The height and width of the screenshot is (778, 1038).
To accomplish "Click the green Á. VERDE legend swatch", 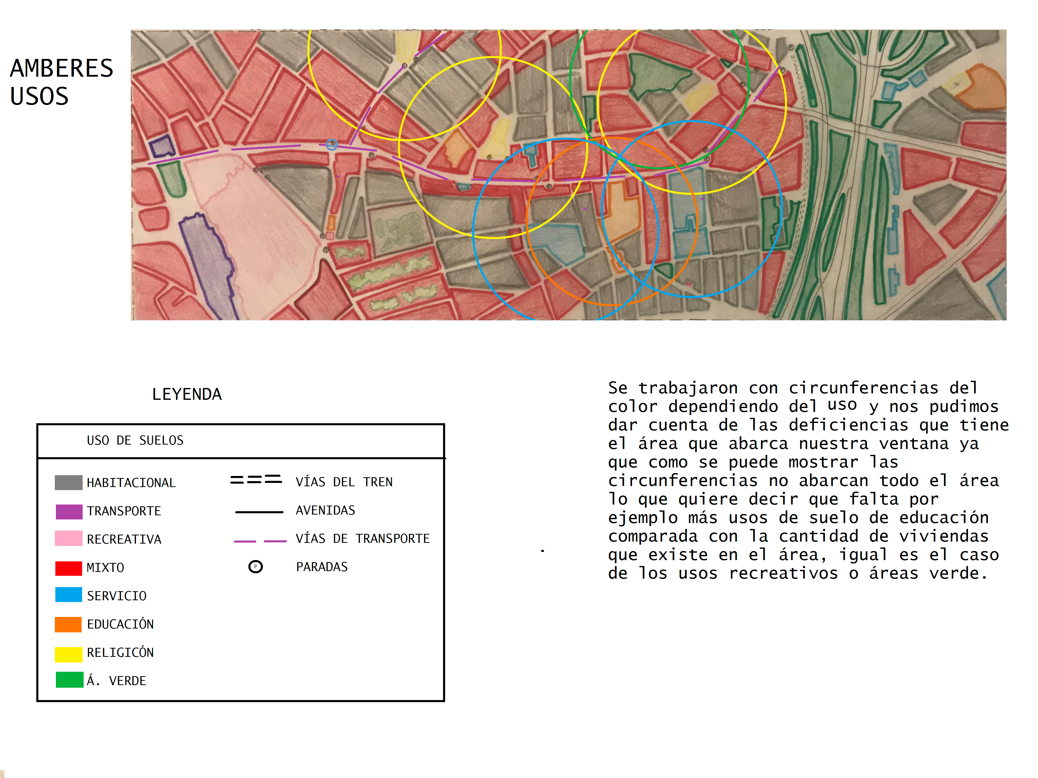I will point(70,680).
